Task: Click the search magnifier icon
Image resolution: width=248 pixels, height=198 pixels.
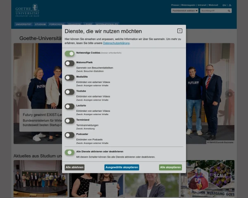Action: pos(229,11)
